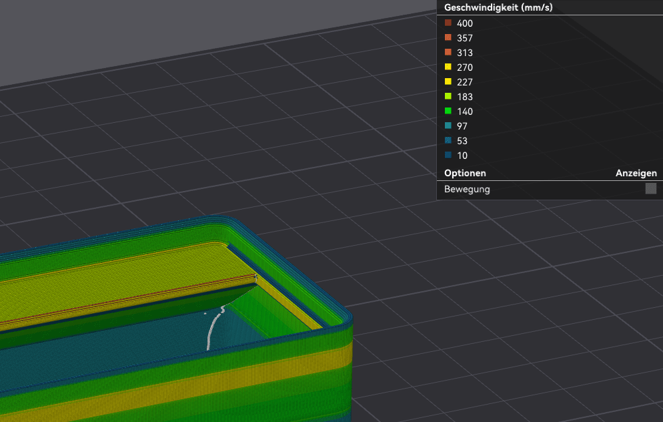Screen dimensions: 663x422
Task: Click the 357 mm/s color swatch
Action: tap(448, 37)
